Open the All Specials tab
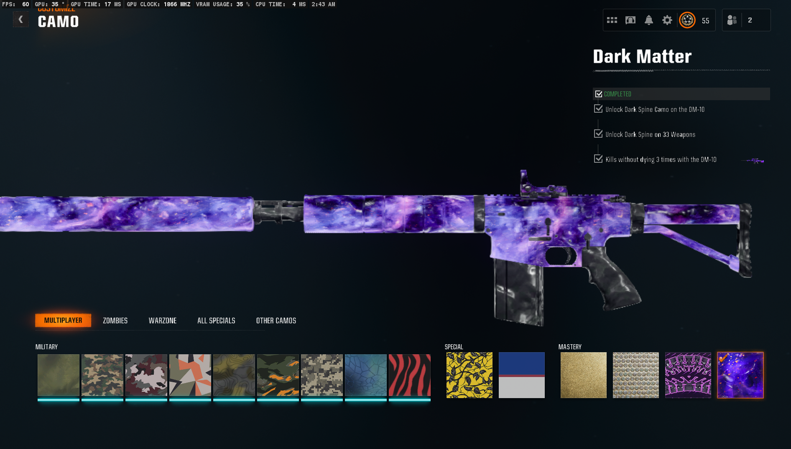This screenshot has width=791, height=449. pyautogui.click(x=216, y=320)
